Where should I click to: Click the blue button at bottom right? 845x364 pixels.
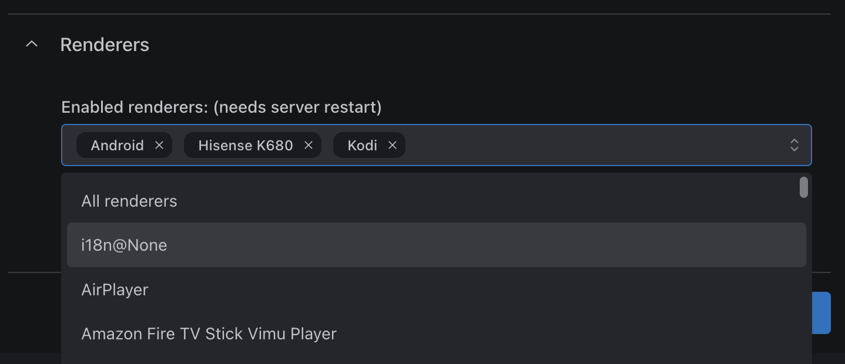click(821, 312)
